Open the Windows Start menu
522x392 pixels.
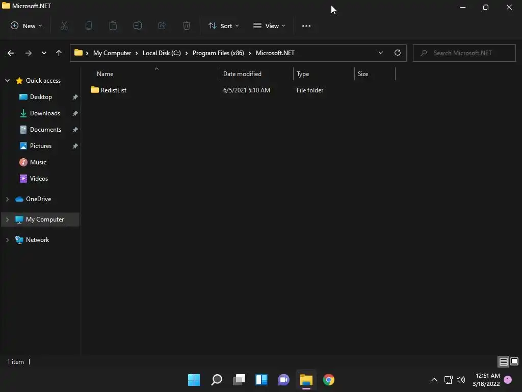point(194,380)
